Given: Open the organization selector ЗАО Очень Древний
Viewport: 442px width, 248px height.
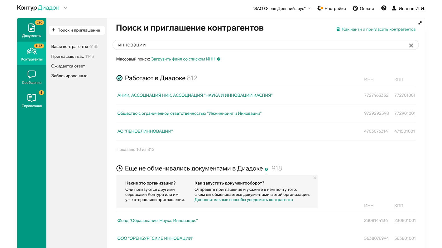Looking at the screenshot, I should pyautogui.click(x=281, y=8).
